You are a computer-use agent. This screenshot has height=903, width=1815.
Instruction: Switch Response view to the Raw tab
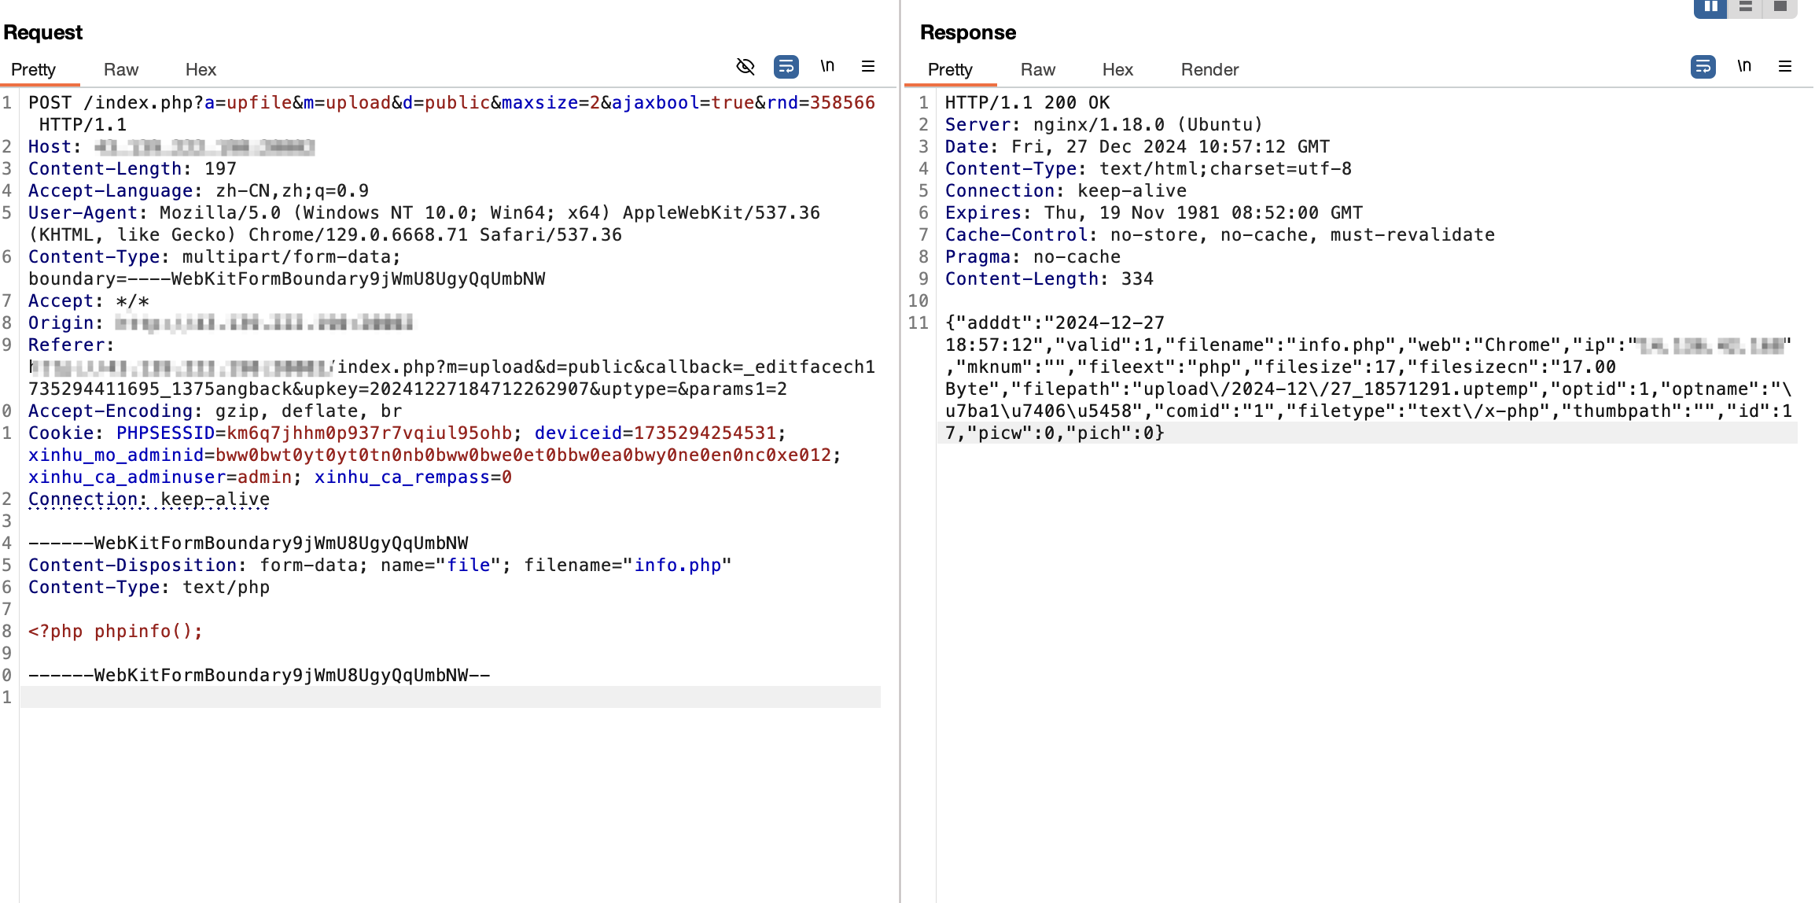(1037, 69)
